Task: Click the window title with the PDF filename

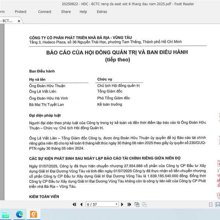Action: tap(128, 4)
